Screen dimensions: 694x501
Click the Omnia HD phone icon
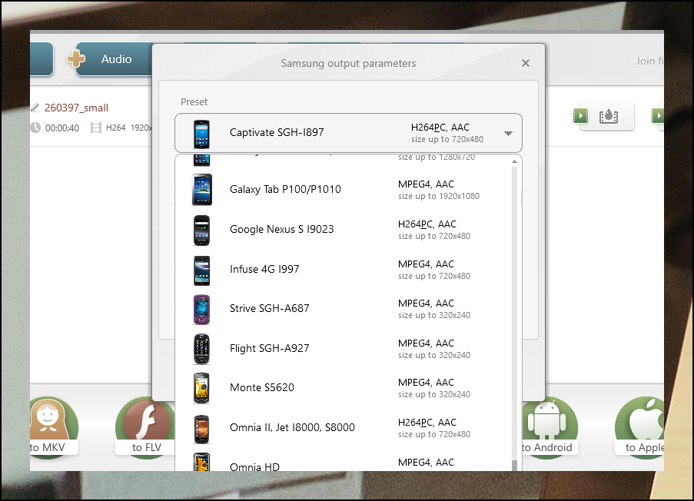point(201,463)
